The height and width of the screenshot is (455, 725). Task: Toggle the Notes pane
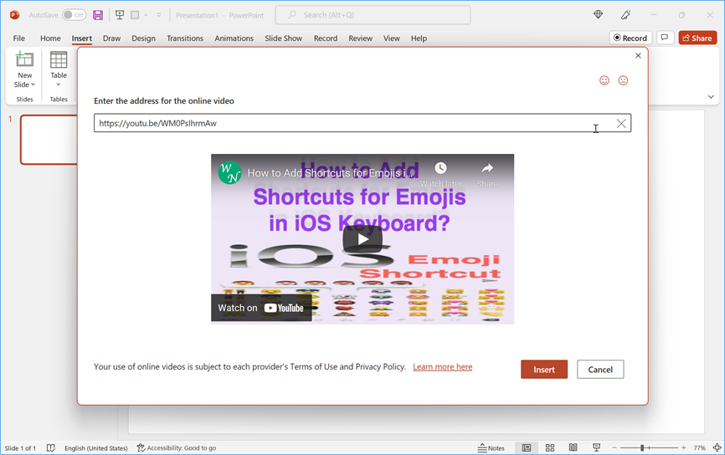tap(491, 448)
